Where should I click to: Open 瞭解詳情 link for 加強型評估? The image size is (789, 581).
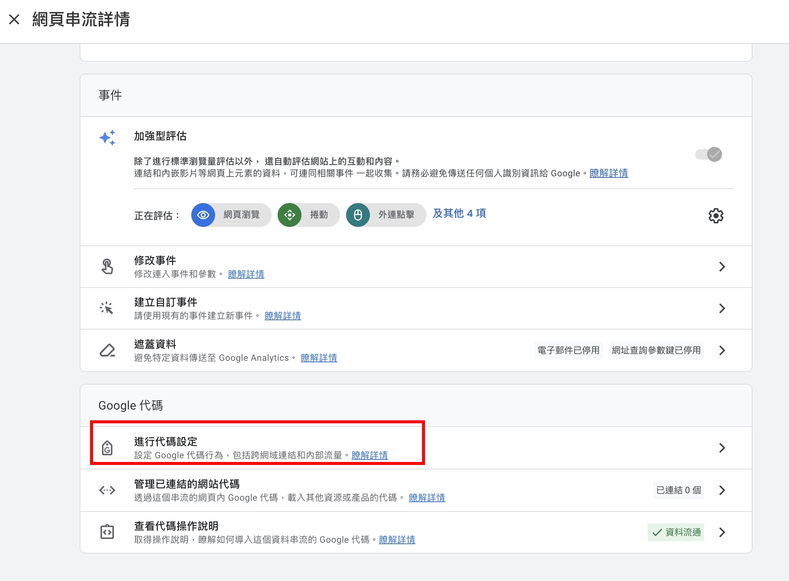(x=608, y=173)
